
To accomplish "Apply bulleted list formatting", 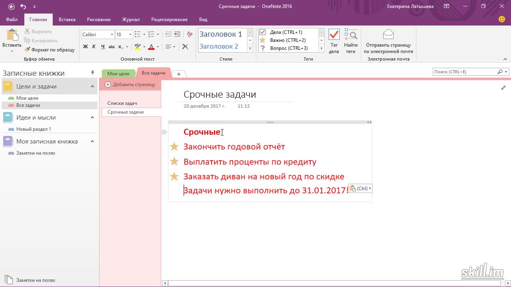I will tap(138, 35).
